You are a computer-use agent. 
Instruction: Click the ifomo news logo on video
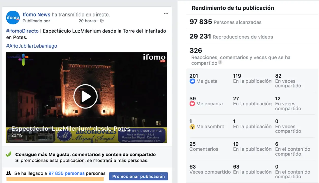154,58
